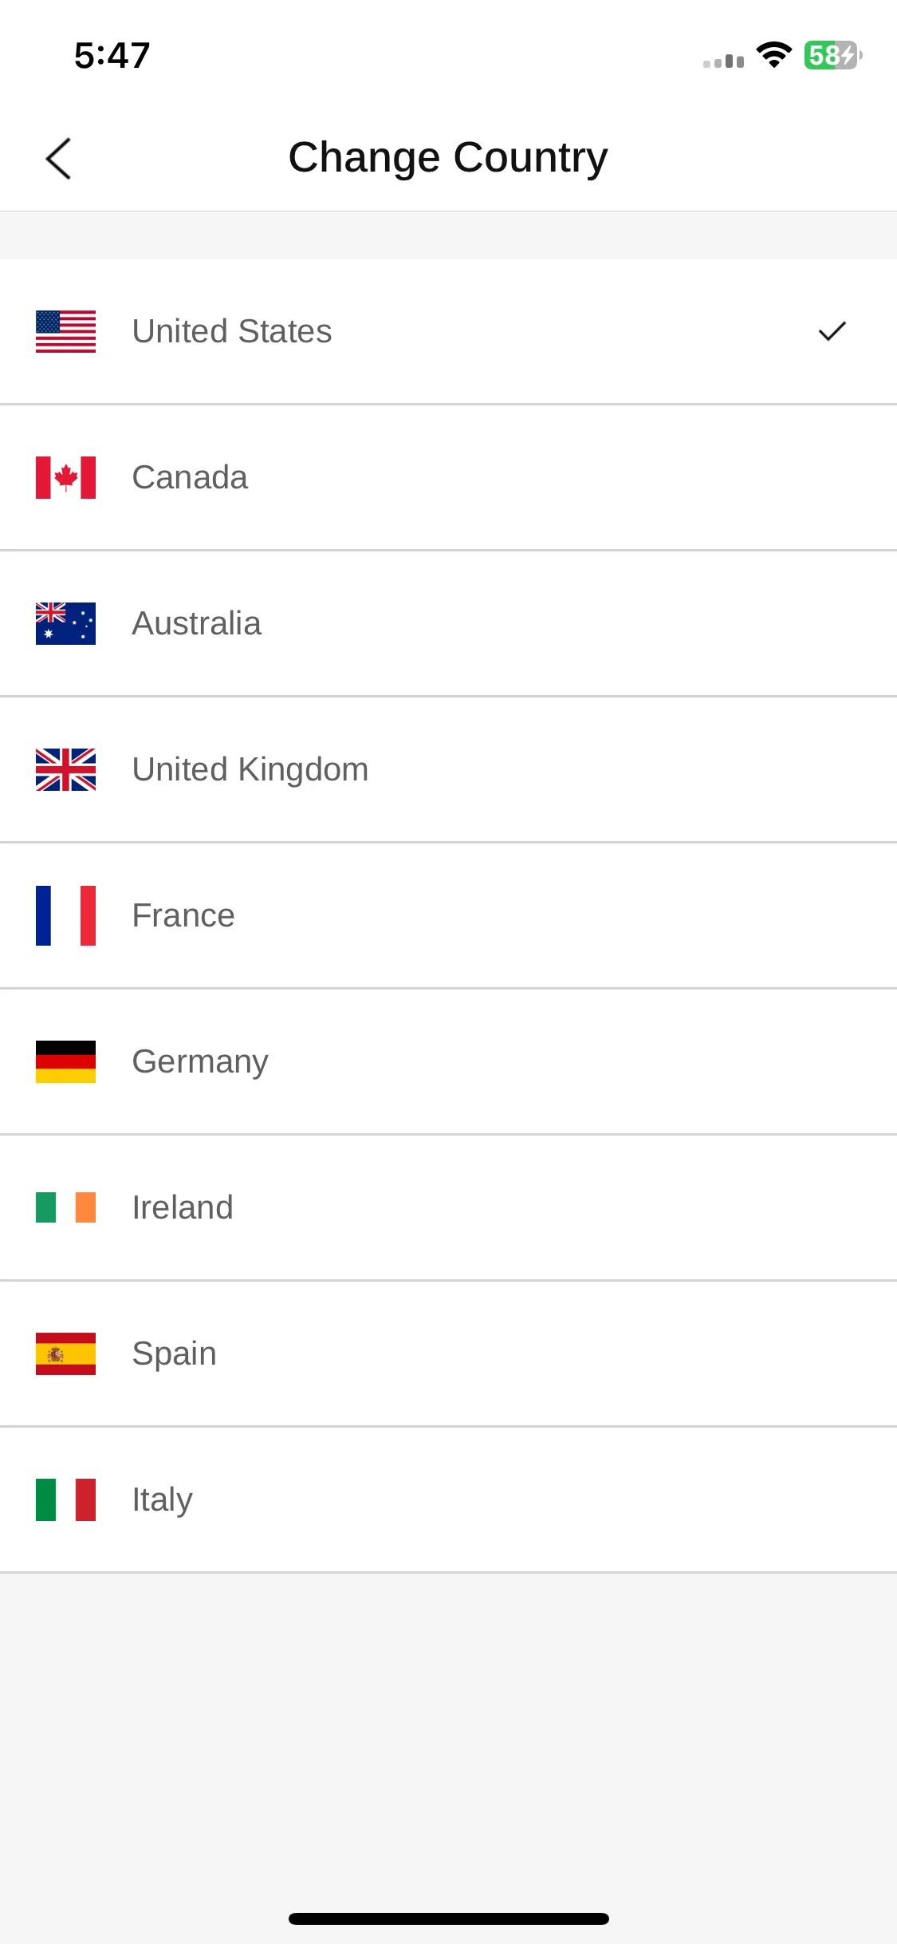Pick Ireland in the country list
The width and height of the screenshot is (897, 1944).
click(448, 1207)
